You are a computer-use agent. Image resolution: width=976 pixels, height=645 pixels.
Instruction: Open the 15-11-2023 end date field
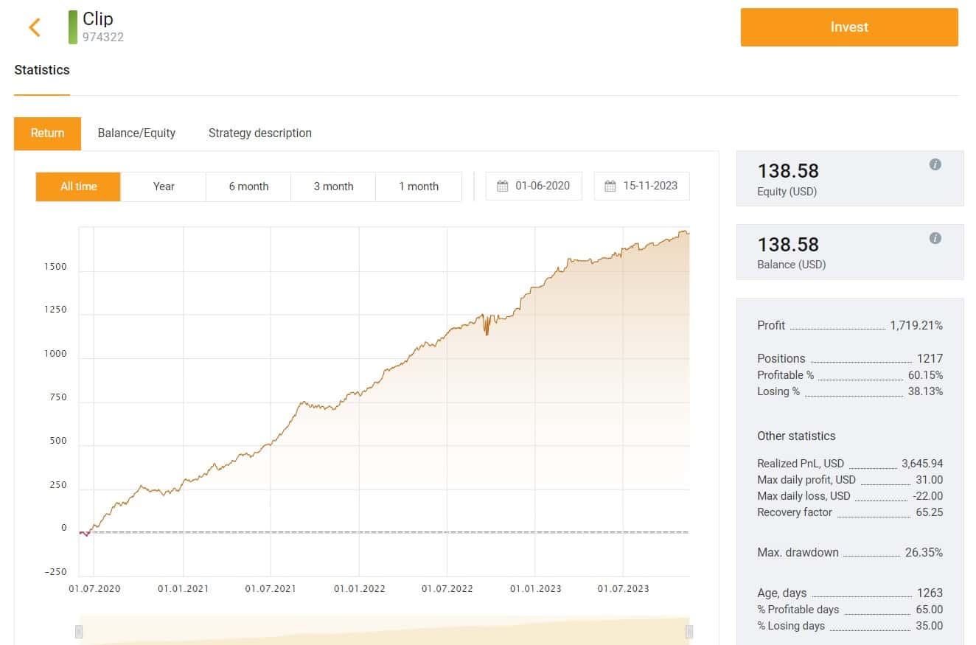click(x=641, y=186)
